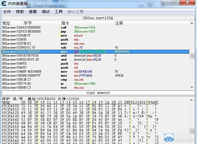Click the 地址 header in hex view
197x144 pixels.
click(6, 102)
